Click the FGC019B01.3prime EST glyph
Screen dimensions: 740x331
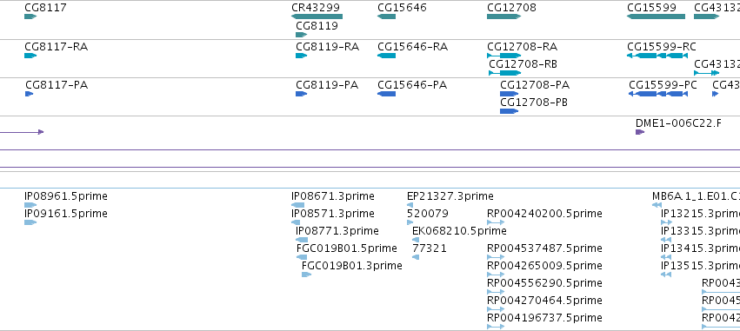(x=306, y=275)
